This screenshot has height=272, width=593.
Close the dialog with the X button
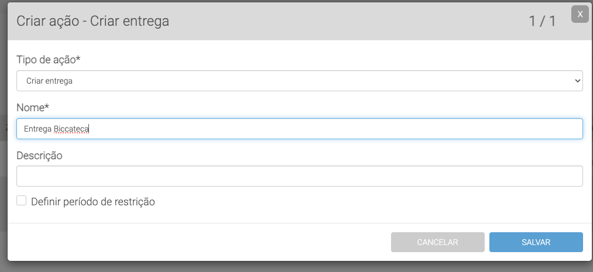(x=580, y=15)
